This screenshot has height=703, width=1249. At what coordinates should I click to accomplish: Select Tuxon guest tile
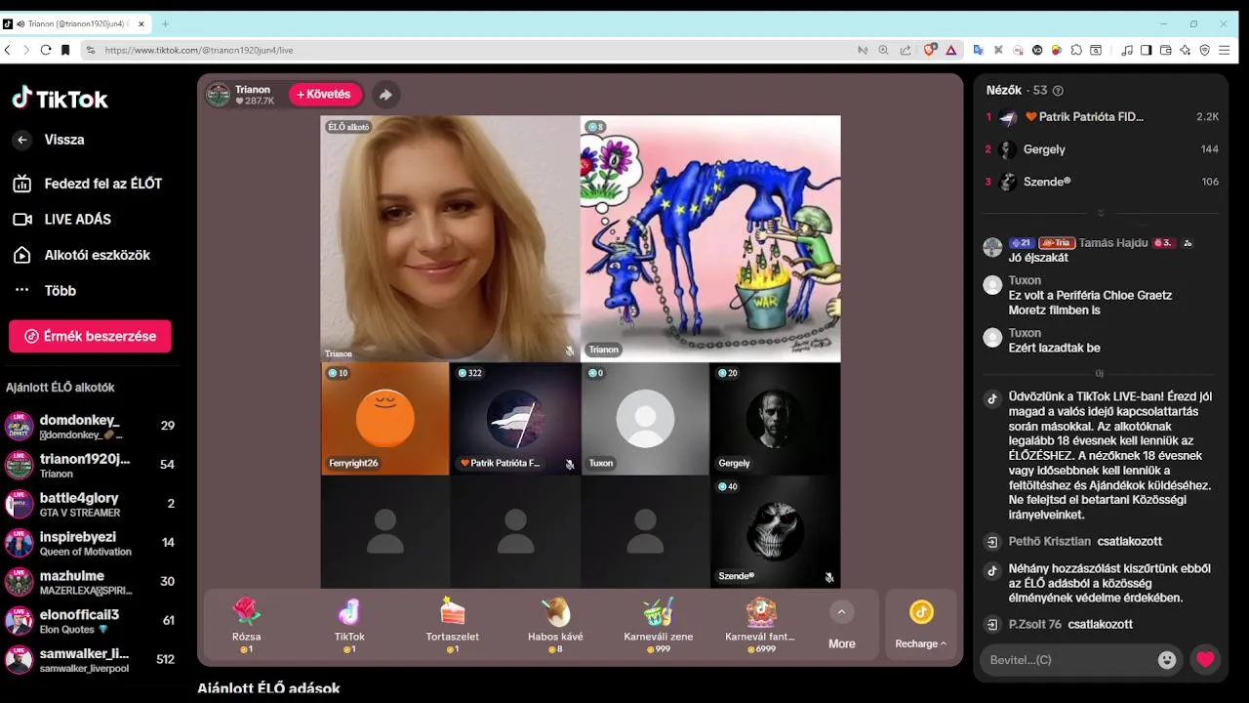[x=645, y=419]
